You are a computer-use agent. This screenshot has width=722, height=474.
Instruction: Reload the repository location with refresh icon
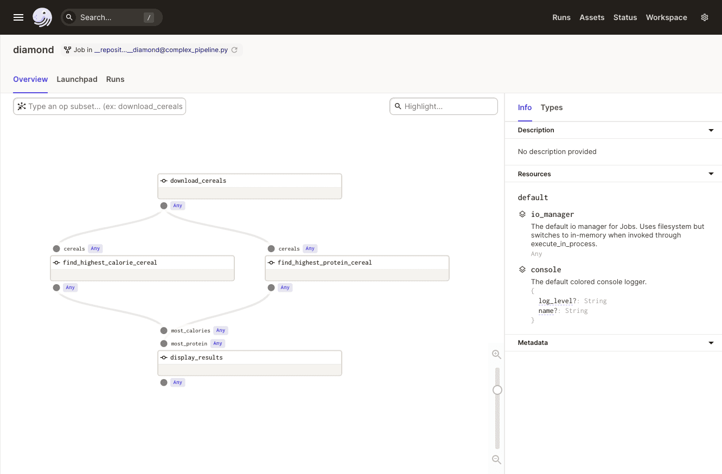coord(234,50)
